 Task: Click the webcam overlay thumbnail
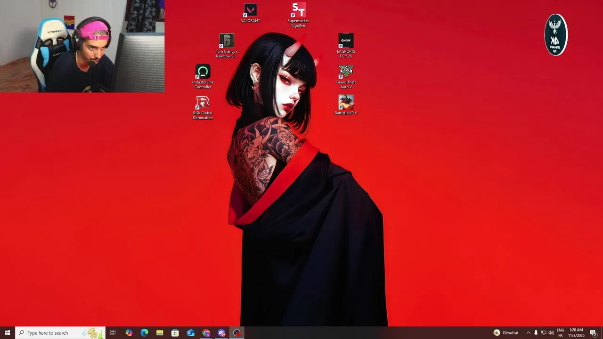pyautogui.click(x=82, y=46)
